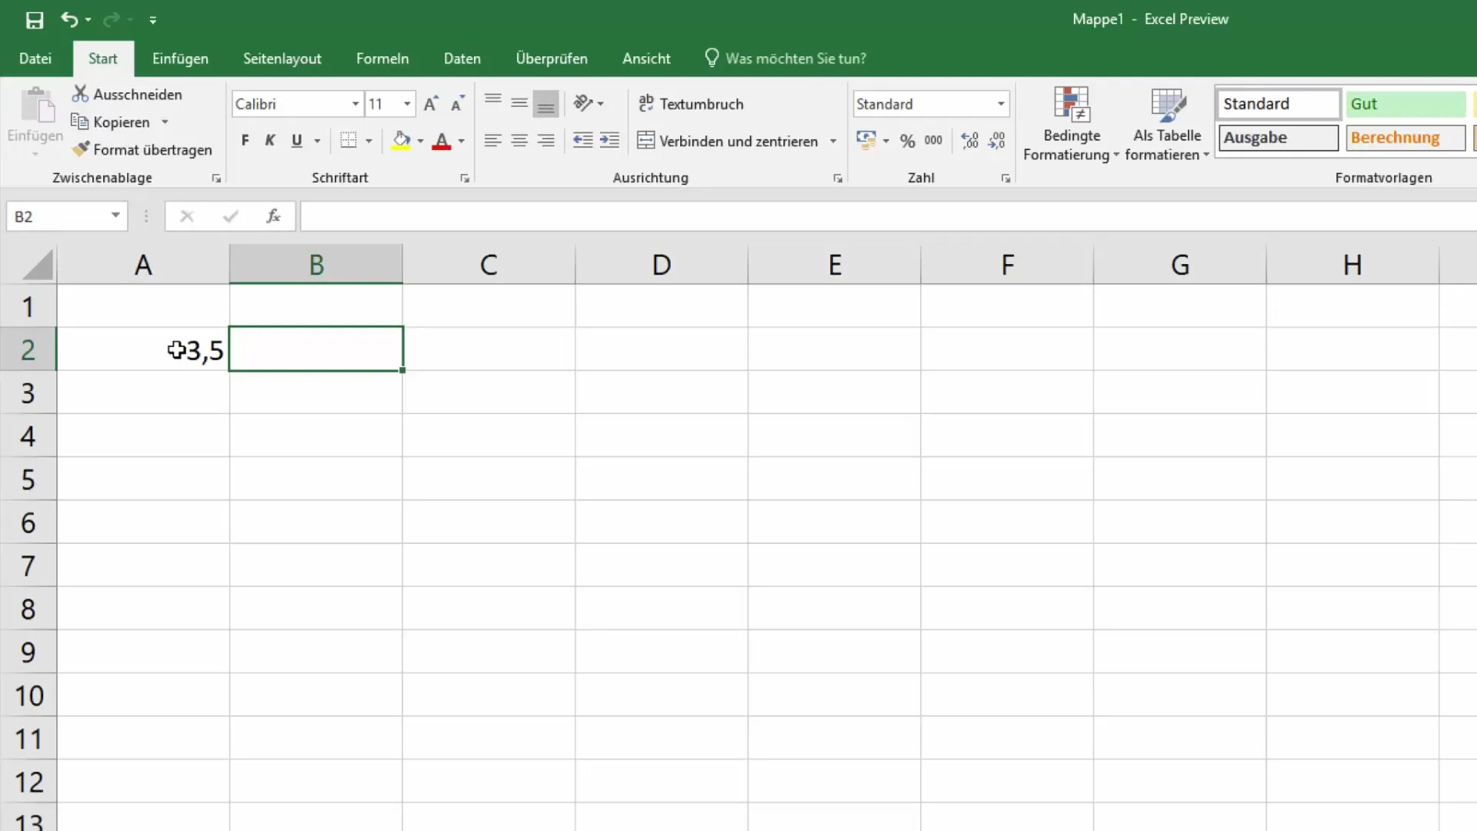Image resolution: width=1477 pixels, height=831 pixels.
Task: Apply accounting currency number format
Action: coord(866,140)
